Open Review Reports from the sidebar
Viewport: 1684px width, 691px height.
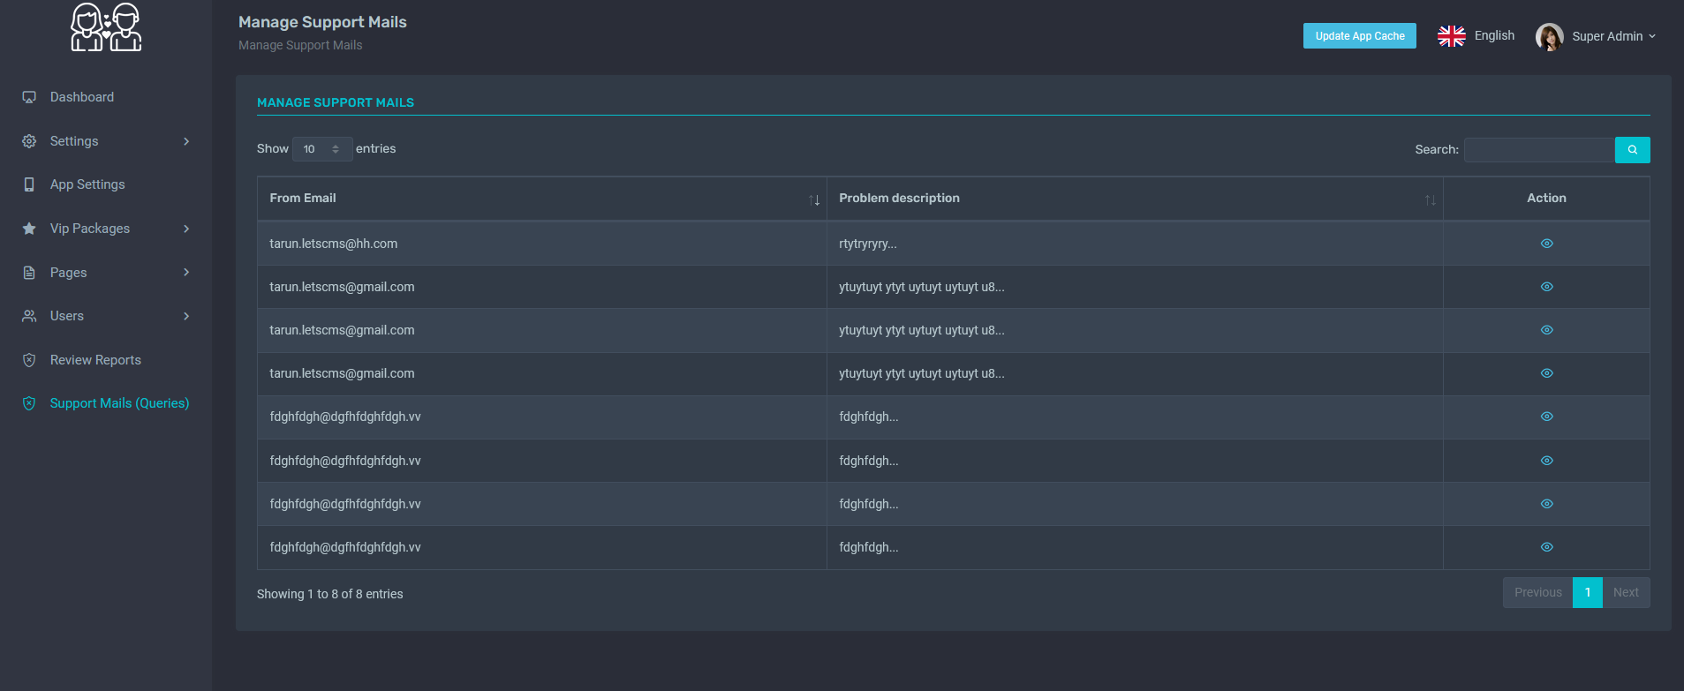coord(95,360)
